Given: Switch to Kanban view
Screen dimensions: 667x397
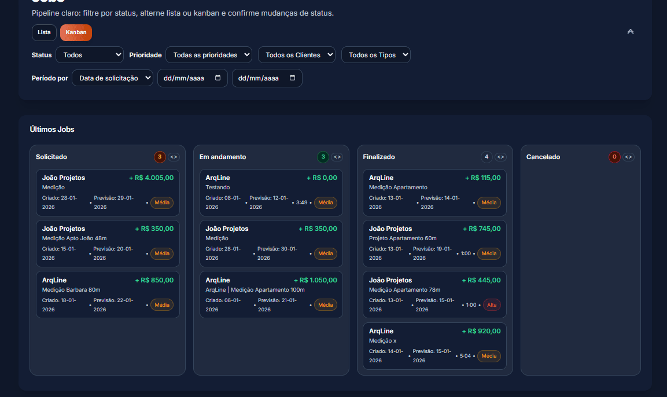Looking at the screenshot, I should pyautogui.click(x=76, y=32).
